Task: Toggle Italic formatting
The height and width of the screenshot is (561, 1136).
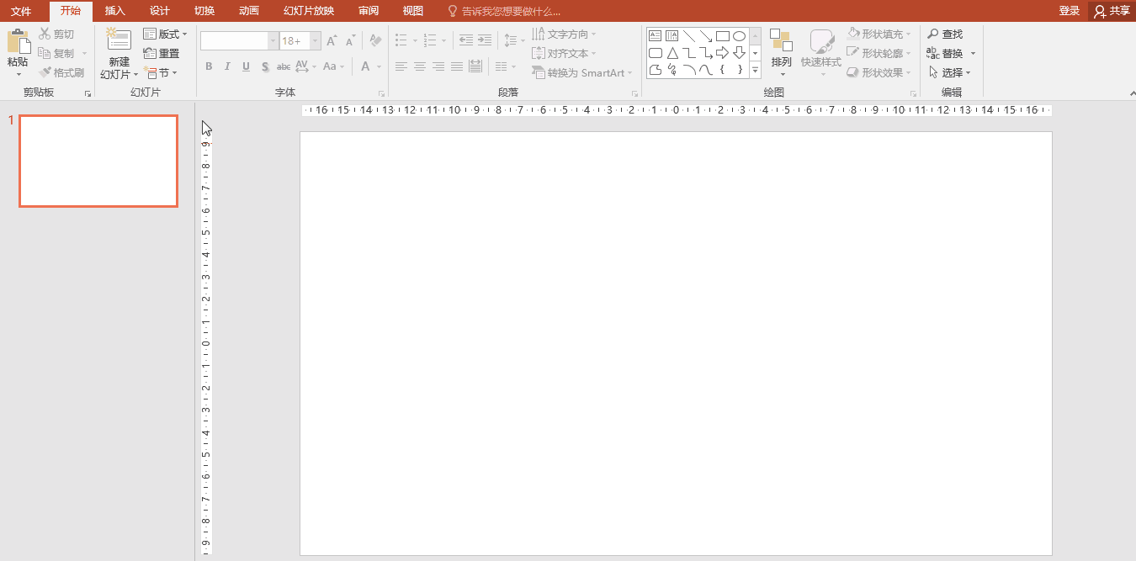Action: click(227, 66)
